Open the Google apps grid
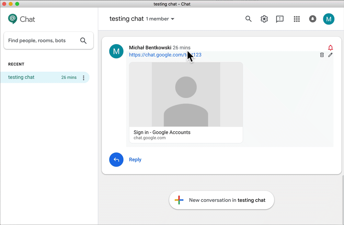The height and width of the screenshot is (225, 344). click(297, 19)
